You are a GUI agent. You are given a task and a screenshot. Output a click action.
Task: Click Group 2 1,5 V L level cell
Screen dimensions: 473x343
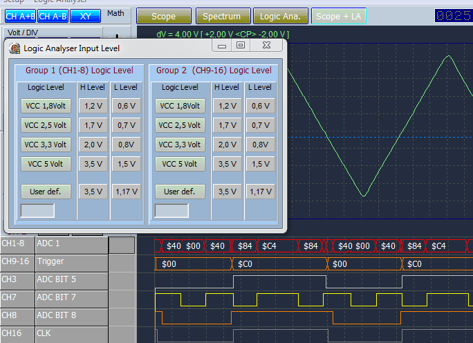(261, 164)
